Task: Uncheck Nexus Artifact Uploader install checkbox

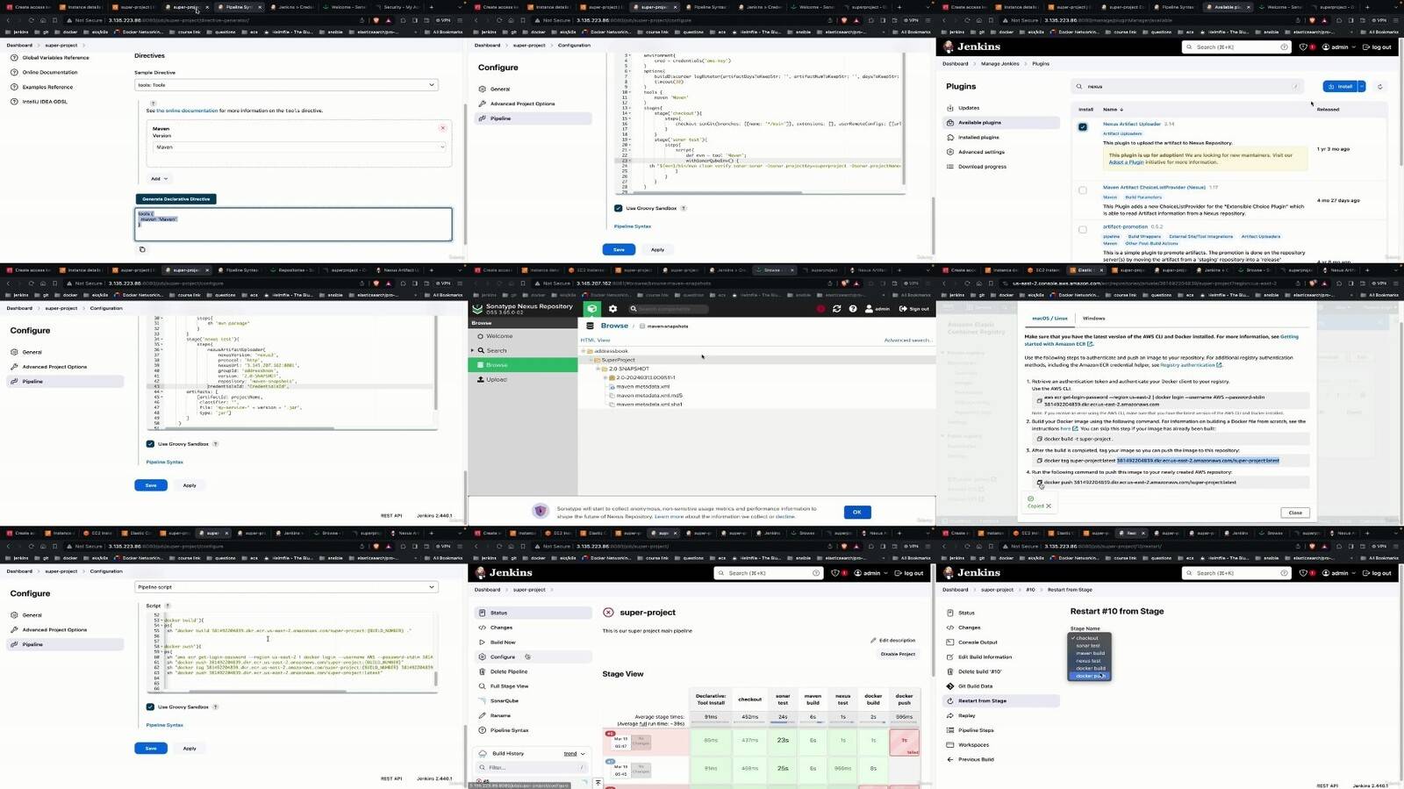Action: click(1083, 127)
